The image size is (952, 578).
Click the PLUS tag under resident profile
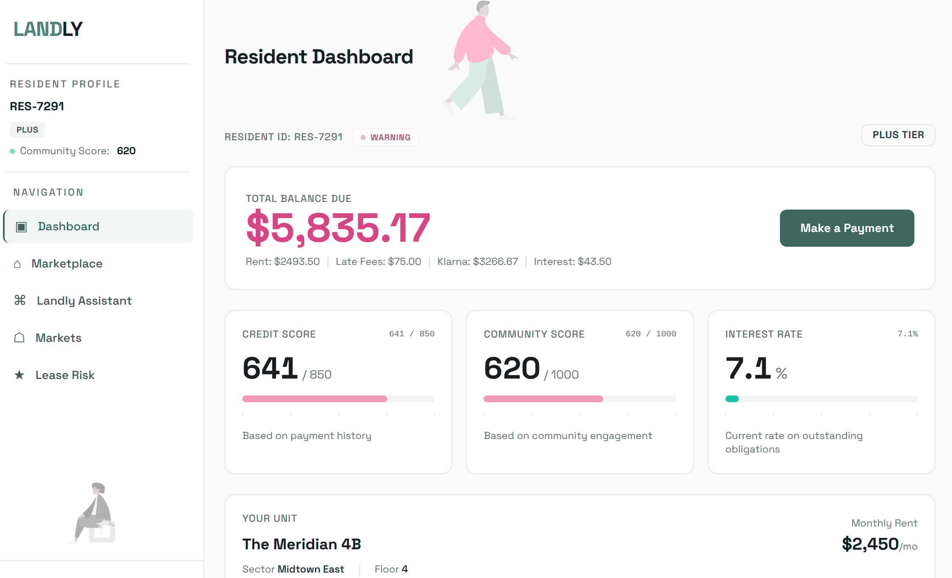27,130
